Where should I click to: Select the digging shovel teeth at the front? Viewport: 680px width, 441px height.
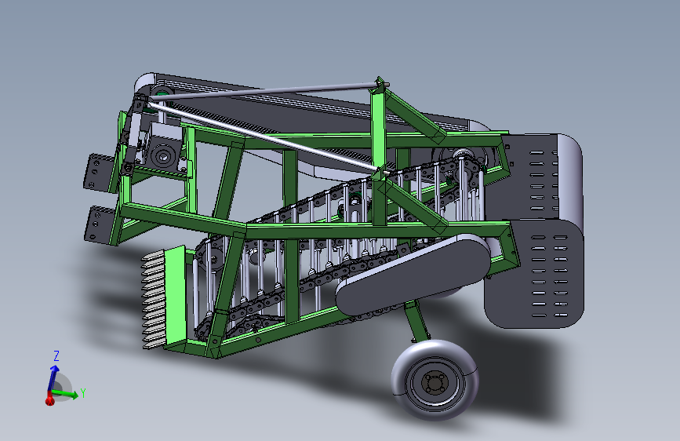point(153,301)
